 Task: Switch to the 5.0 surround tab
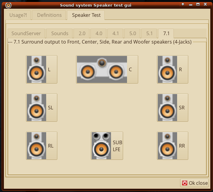click(x=132, y=34)
